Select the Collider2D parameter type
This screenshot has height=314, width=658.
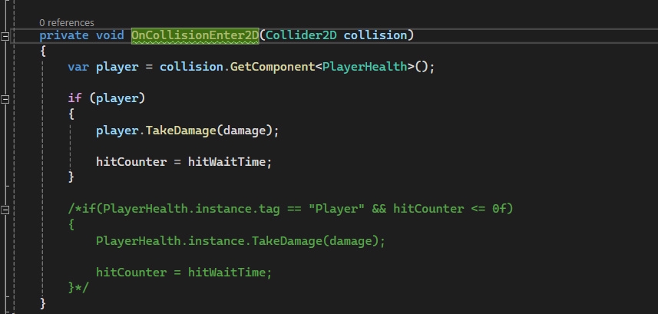301,35
